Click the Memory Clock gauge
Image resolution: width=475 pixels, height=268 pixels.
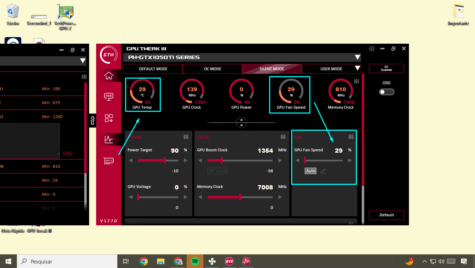point(341,91)
